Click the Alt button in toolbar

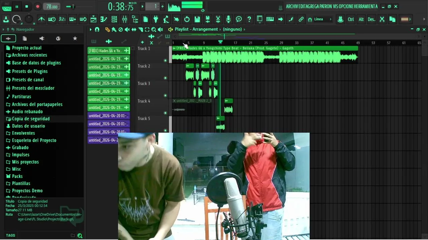tap(361, 19)
